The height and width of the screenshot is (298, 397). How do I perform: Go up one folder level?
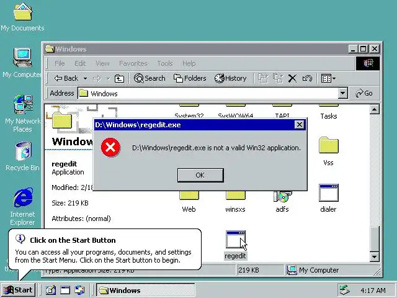click(x=119, y=79)
